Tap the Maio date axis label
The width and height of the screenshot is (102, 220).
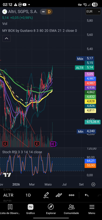pyautogui.click(x=48, y=184)
